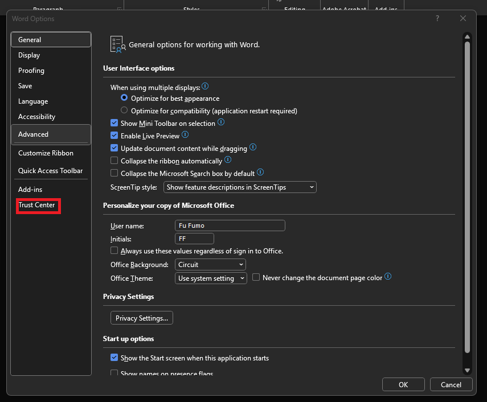Open the Trust Center category

click(37, 205)
